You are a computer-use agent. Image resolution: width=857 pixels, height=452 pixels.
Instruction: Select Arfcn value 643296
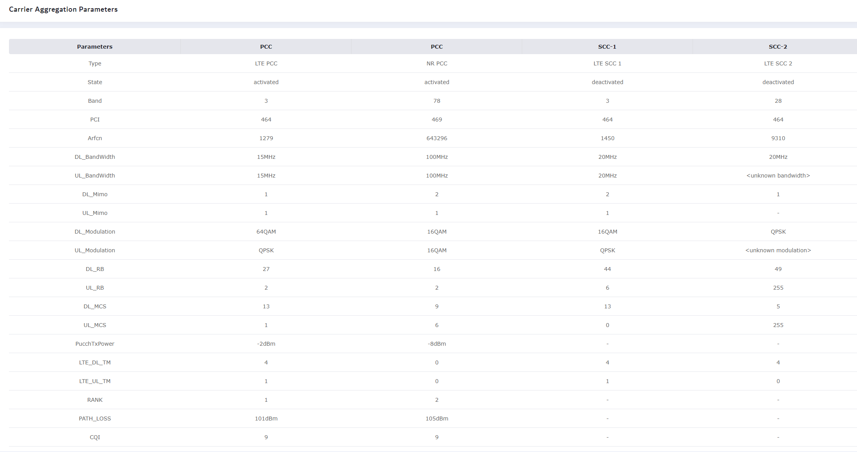[437, 138]
